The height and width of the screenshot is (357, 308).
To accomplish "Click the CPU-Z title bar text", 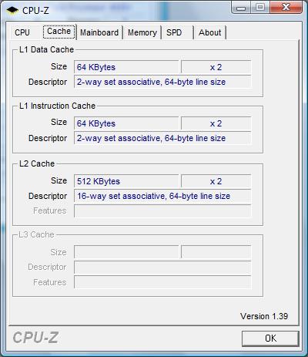I will point(35,11).
